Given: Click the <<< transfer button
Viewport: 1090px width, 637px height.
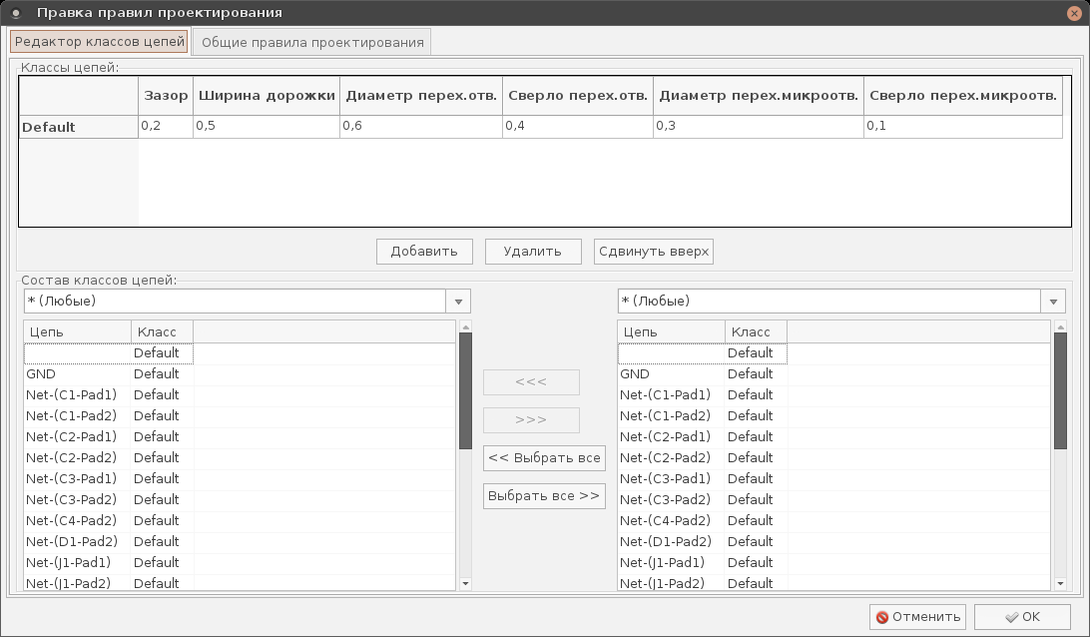Looking at the screenshot, I should (531, 381).
